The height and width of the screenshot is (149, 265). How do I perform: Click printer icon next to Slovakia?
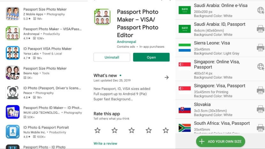tap(260, 109)
